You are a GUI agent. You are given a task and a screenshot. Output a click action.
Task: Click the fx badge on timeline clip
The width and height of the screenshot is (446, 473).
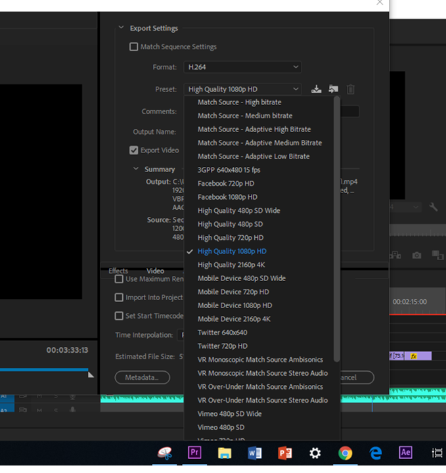tap(413, 356)
